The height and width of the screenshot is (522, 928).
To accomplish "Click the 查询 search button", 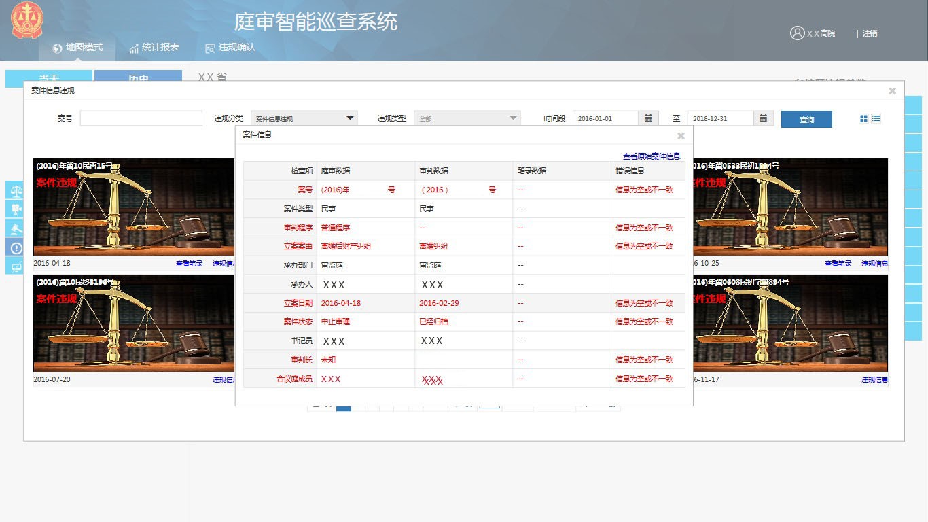I will [806, 120].
